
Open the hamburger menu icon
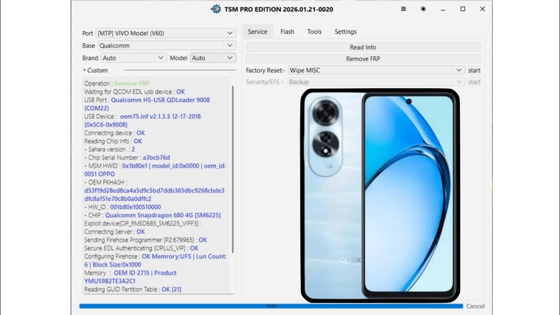(x=403, y=9)
